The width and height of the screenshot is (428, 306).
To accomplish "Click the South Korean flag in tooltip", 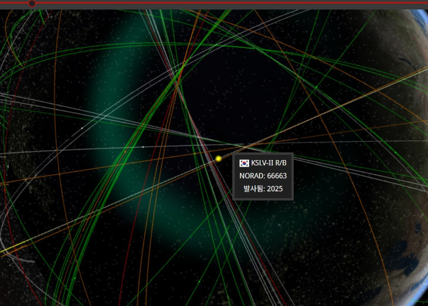I will [244, 163].
